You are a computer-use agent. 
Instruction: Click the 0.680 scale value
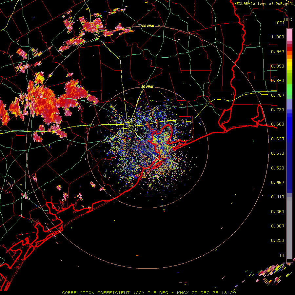pyautogui.click(x=278, y=124)
